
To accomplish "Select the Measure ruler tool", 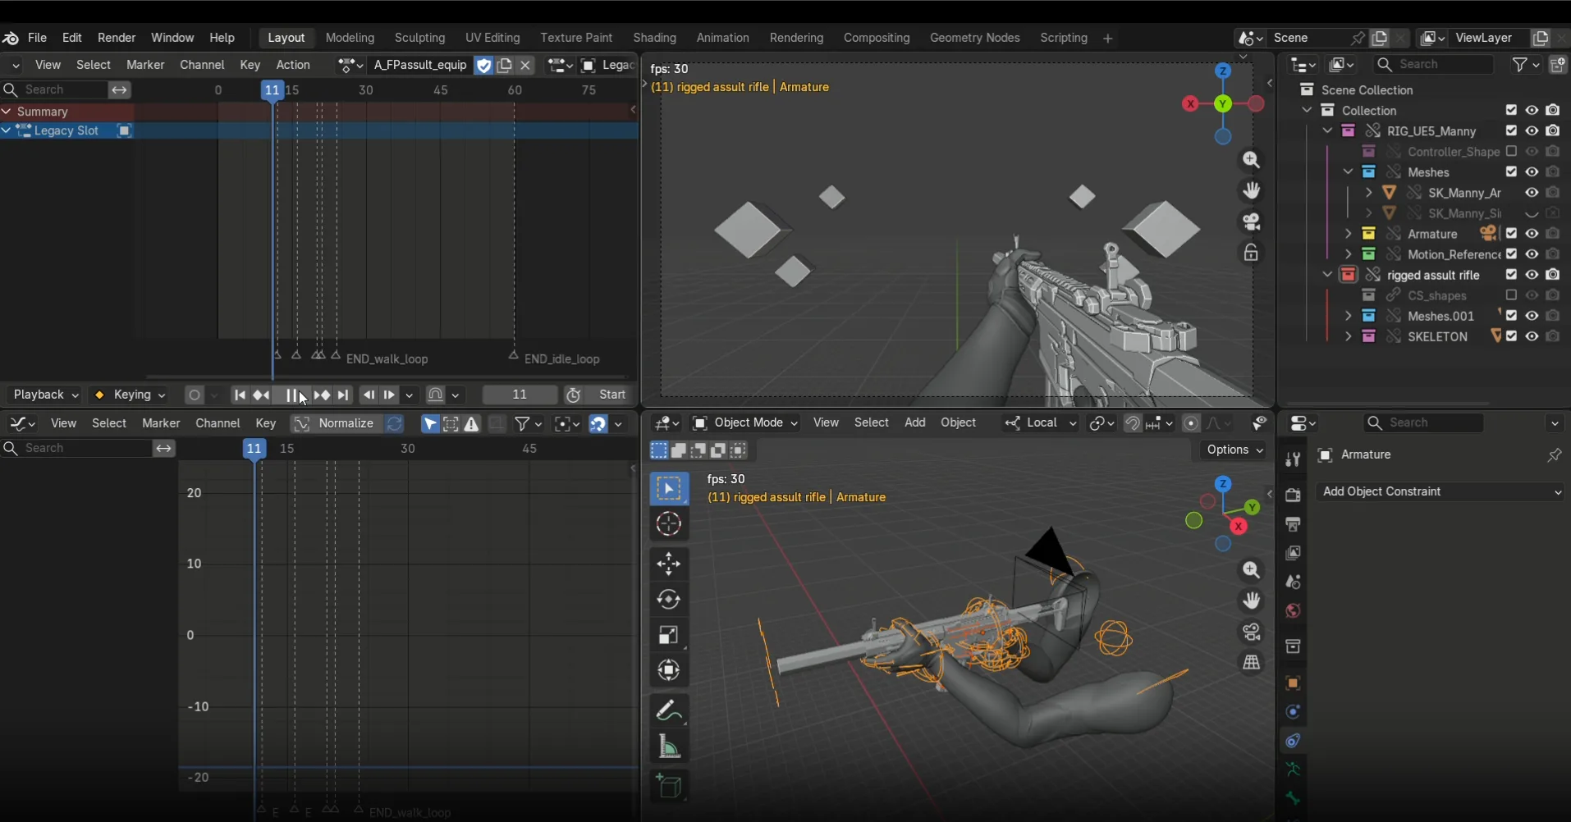I will point(669,747).
